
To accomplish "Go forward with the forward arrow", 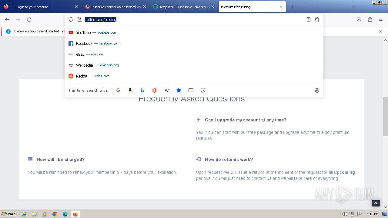I will click(18, 19).
